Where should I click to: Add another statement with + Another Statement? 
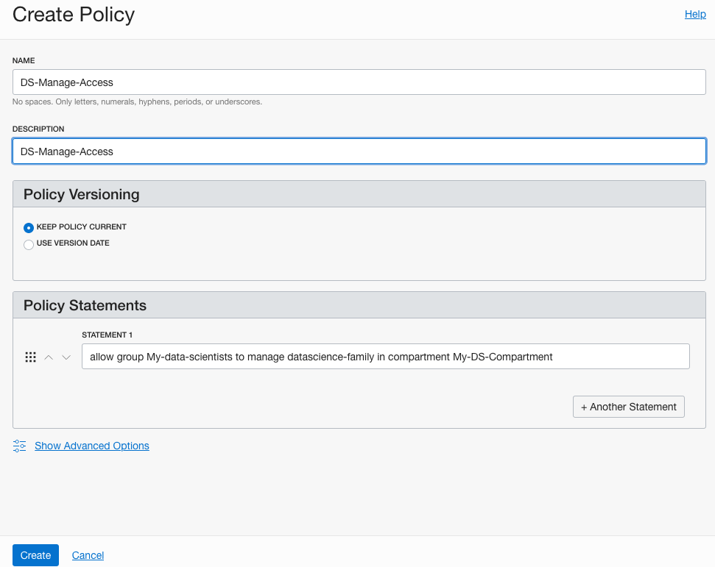(x=628, y=407)
